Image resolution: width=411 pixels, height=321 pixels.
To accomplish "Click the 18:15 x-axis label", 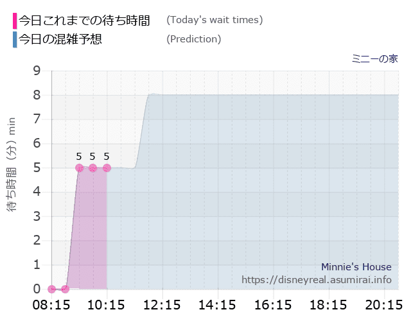I will pyautogui.click(x=328, y=305).
